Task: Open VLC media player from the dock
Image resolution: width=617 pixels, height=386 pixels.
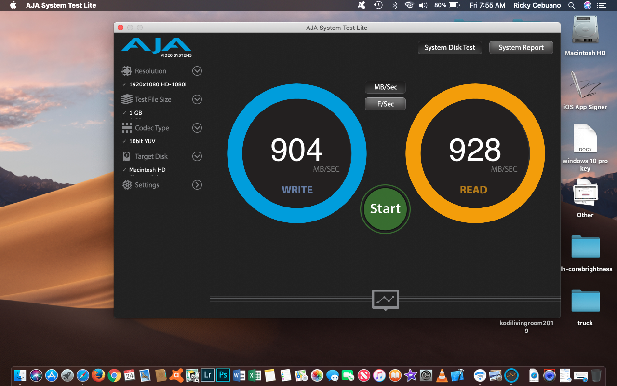Action: click(x=442, y=375)
